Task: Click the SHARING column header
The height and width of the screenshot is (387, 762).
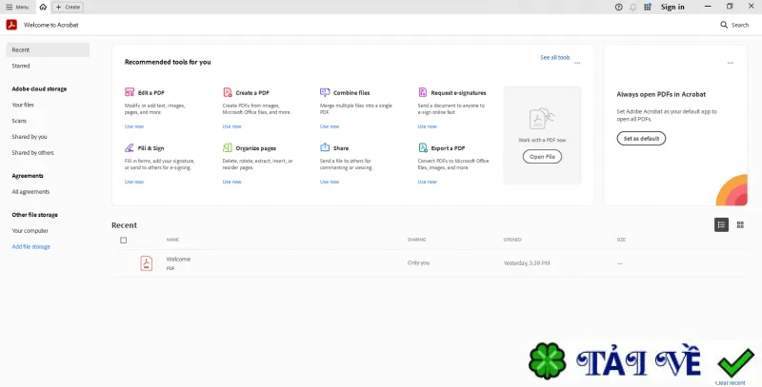Action: pyautogui.click(x=416, y=240)
